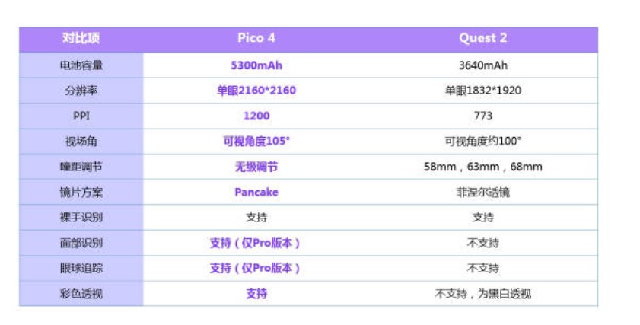
Task: Click the 不支持，为黑白透视 cell
Action: coord(483,294)
